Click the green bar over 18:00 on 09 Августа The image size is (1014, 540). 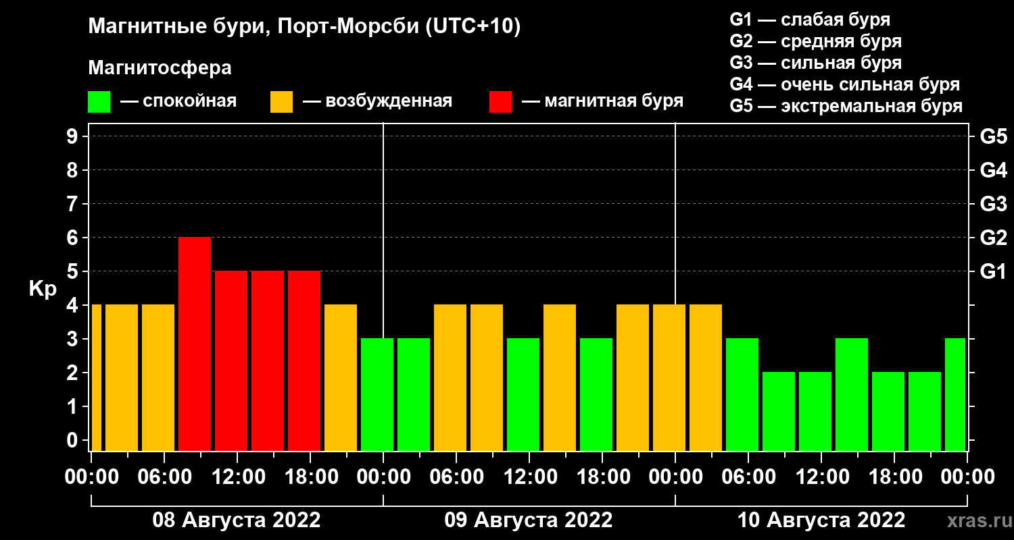pyautogui.click(x=596, y=394)
